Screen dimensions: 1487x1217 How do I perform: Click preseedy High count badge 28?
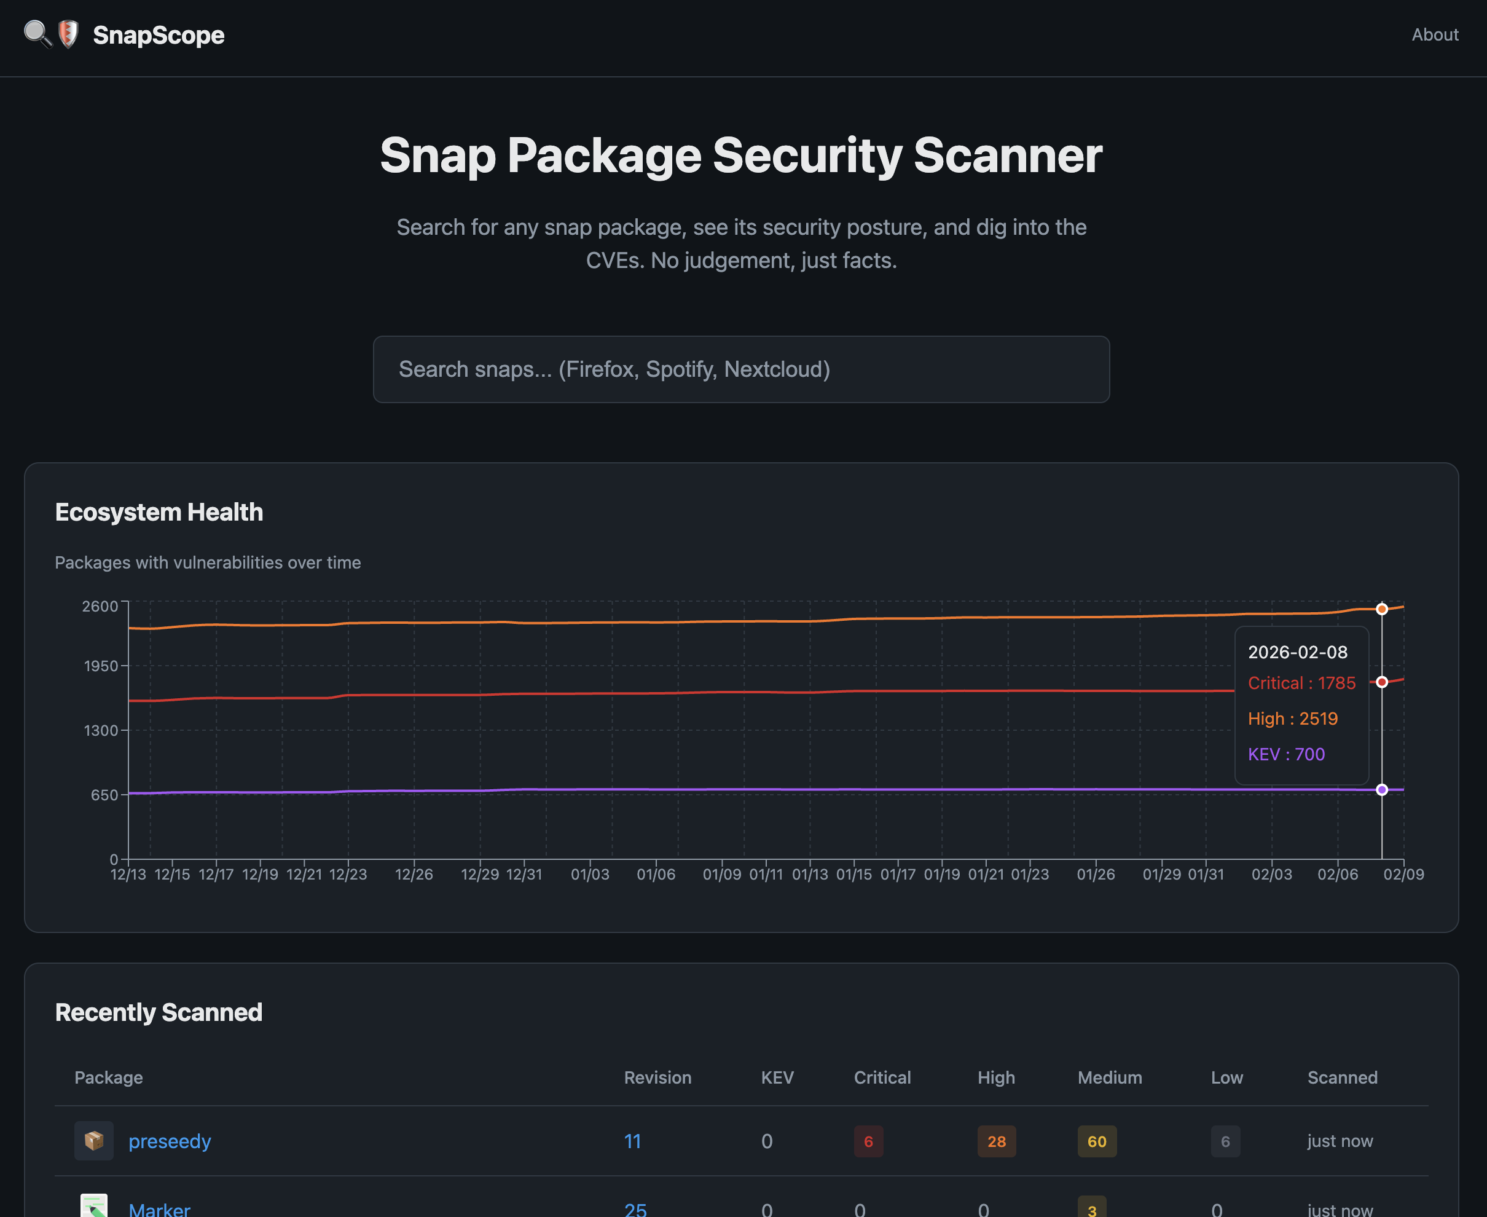(997, 1141)
